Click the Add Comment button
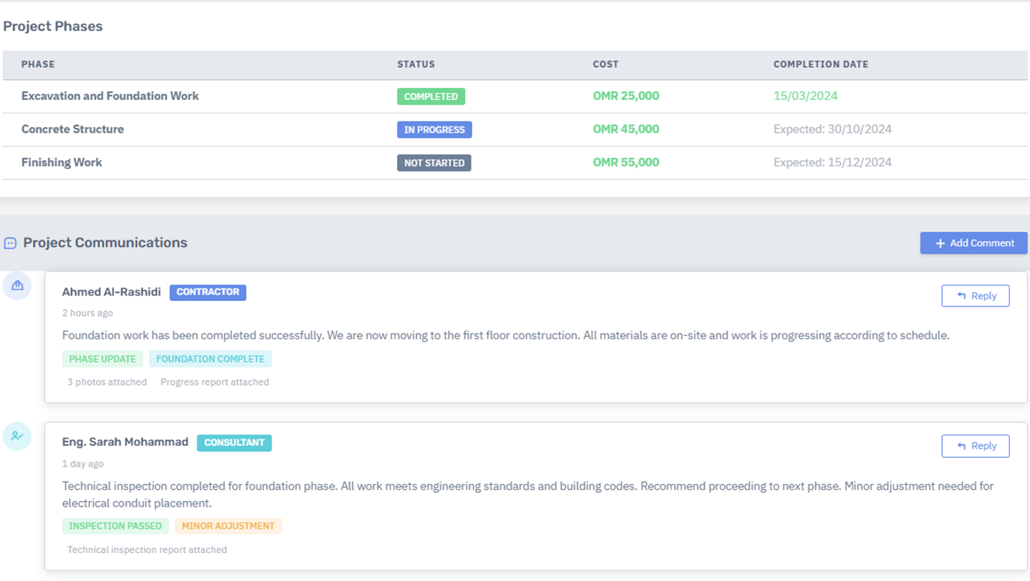 click(973, 243)
